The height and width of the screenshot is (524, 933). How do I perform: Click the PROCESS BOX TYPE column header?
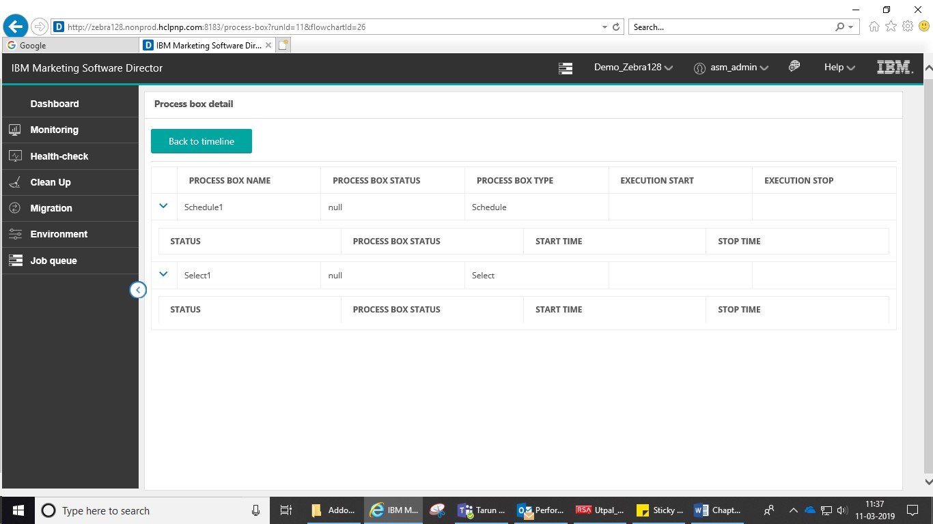[515, 181]
